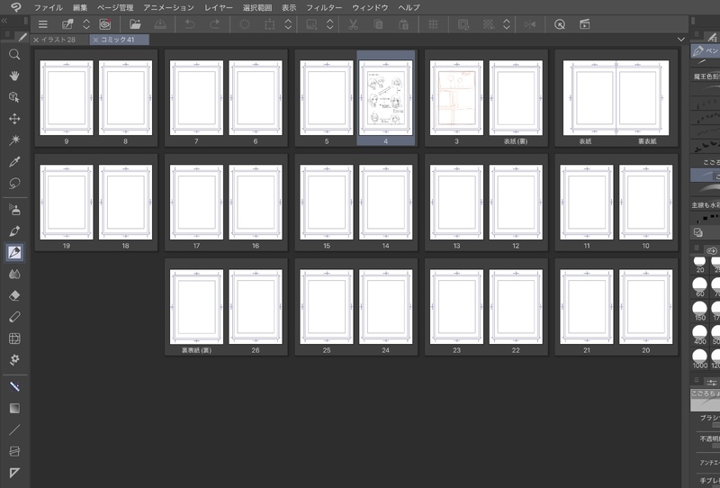Open the ページ管理 menu
This screenshot has height=488, width=720.
tap(115, 7)
